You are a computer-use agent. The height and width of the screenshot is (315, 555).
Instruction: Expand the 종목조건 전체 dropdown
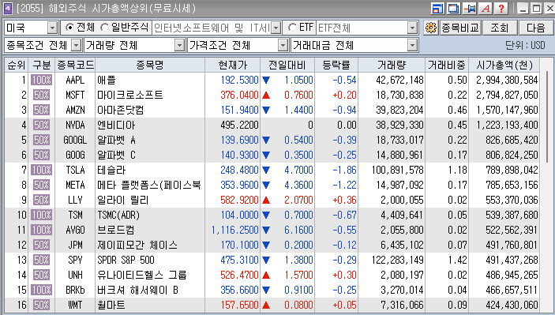(x=76, y=45)
